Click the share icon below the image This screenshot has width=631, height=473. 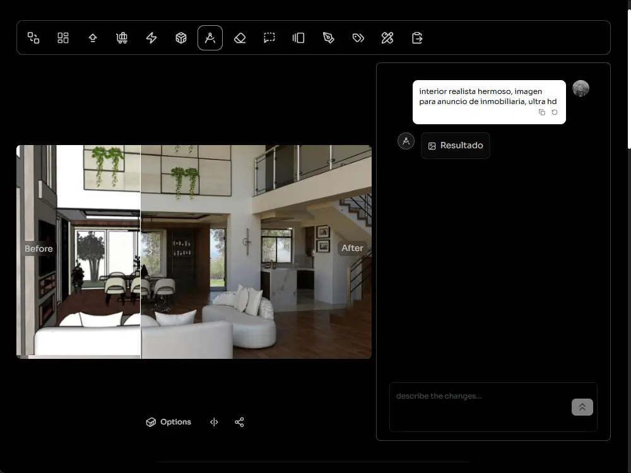[239, 422]
